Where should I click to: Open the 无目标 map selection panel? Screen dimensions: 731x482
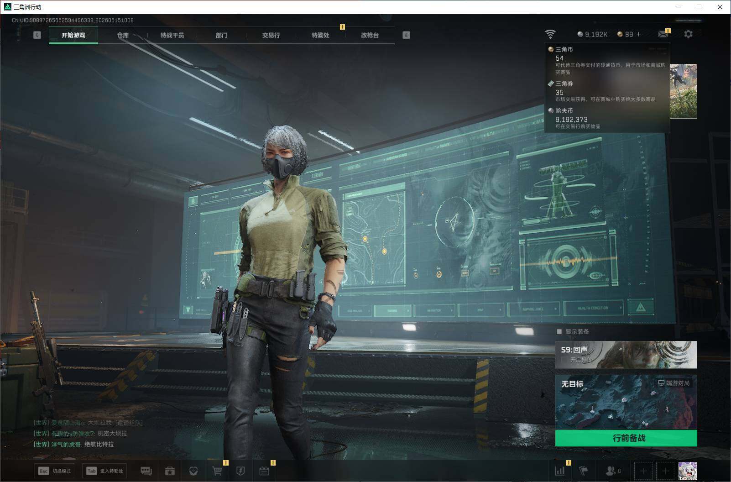tap(626, 402)
